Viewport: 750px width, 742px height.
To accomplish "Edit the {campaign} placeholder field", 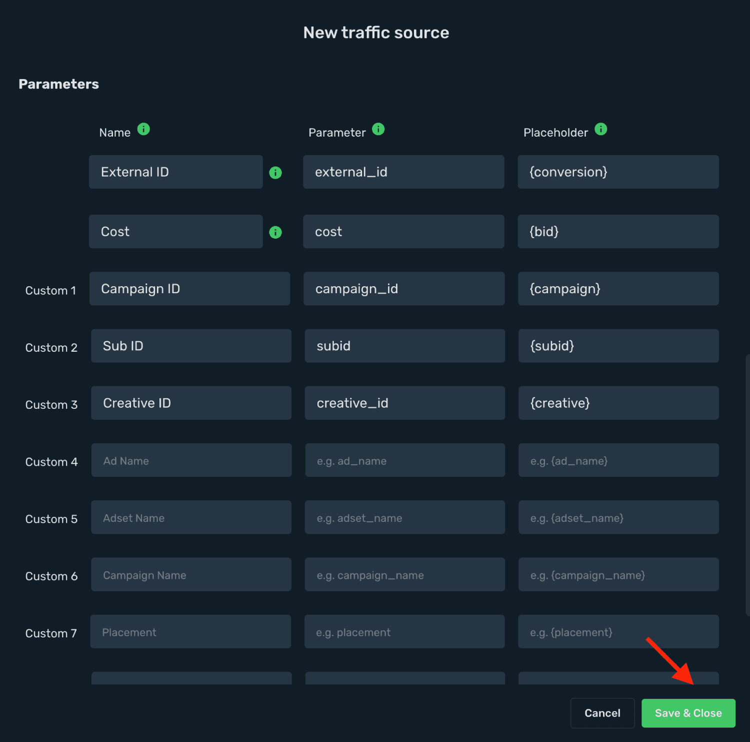I will [x=618, y=289].
